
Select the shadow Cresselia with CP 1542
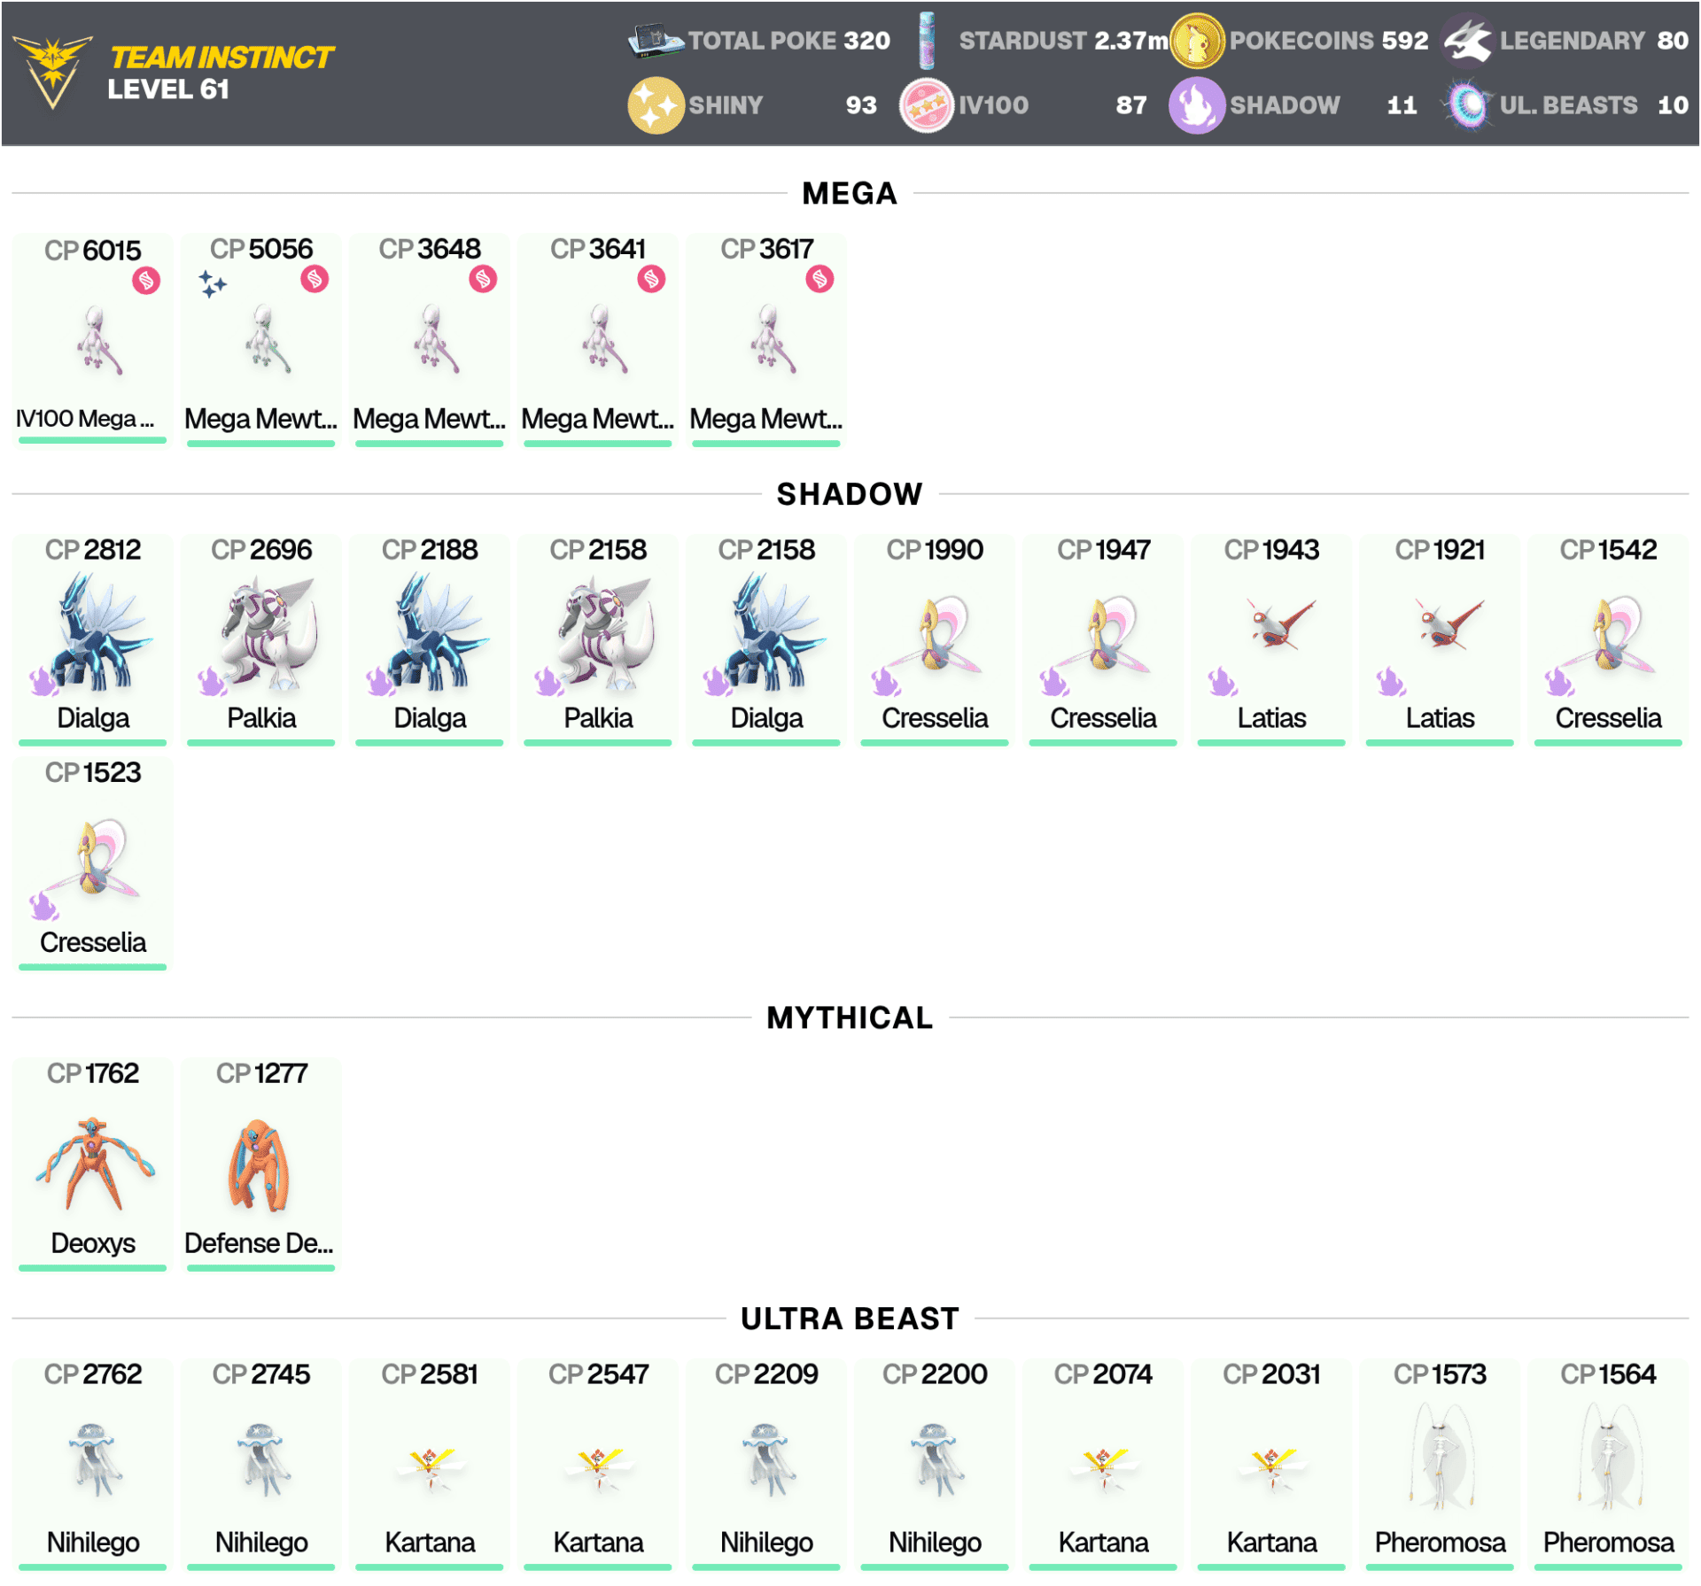coord(1608,640)
